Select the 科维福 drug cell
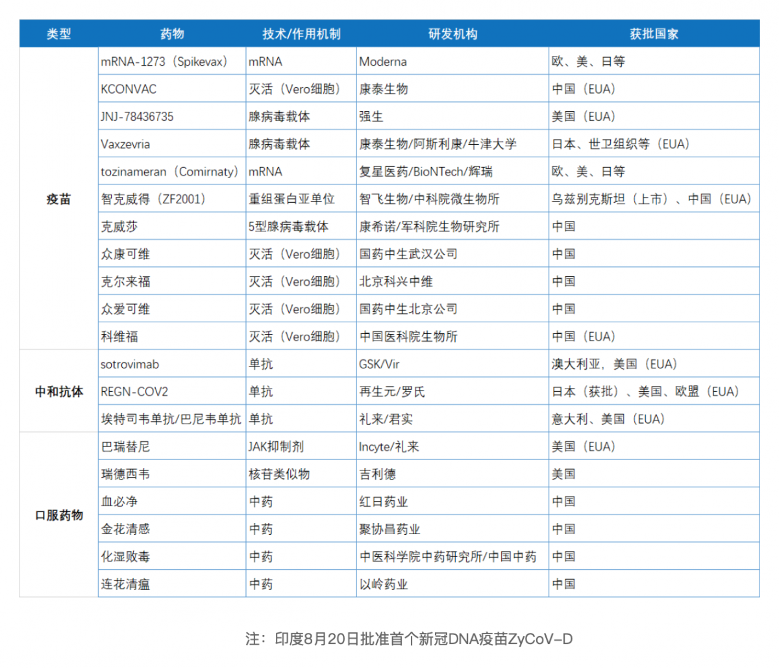The height and width of the screenshot is (668, 779). tap(172, 337)
